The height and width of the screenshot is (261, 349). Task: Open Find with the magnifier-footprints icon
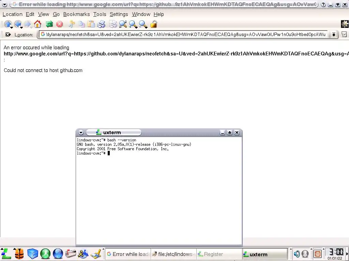point(123,24)
